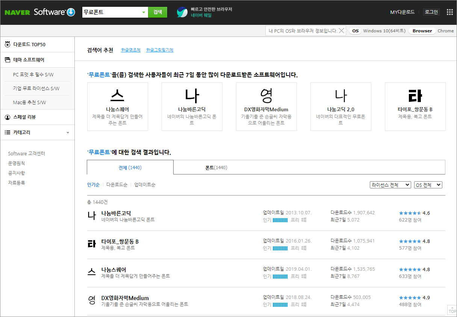457x317 pixels.
Task: Click Windows icon in 타이포_쌍문동 B row
Action: coord(304,248)
